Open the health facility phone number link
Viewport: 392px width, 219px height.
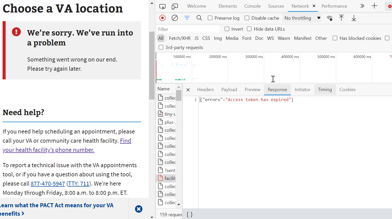[x=48, y=145]
